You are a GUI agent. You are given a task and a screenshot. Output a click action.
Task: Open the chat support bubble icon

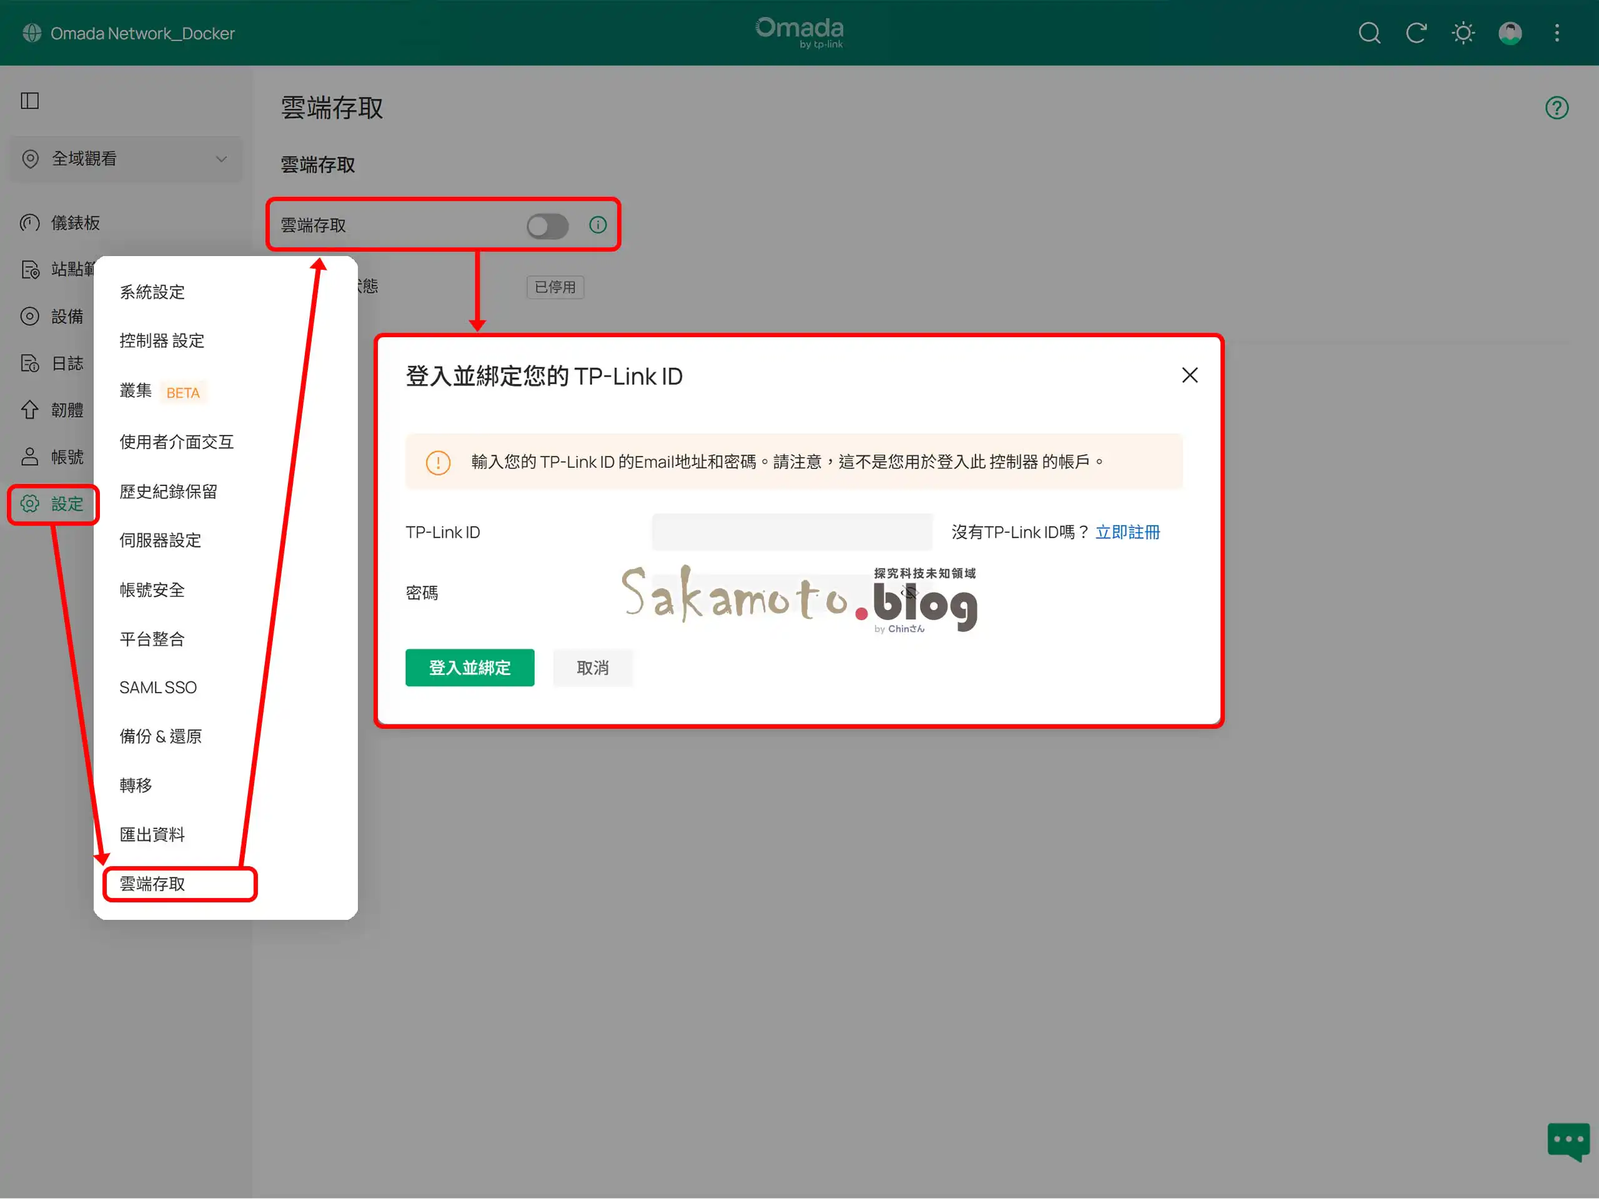tap(1567, 1140)
